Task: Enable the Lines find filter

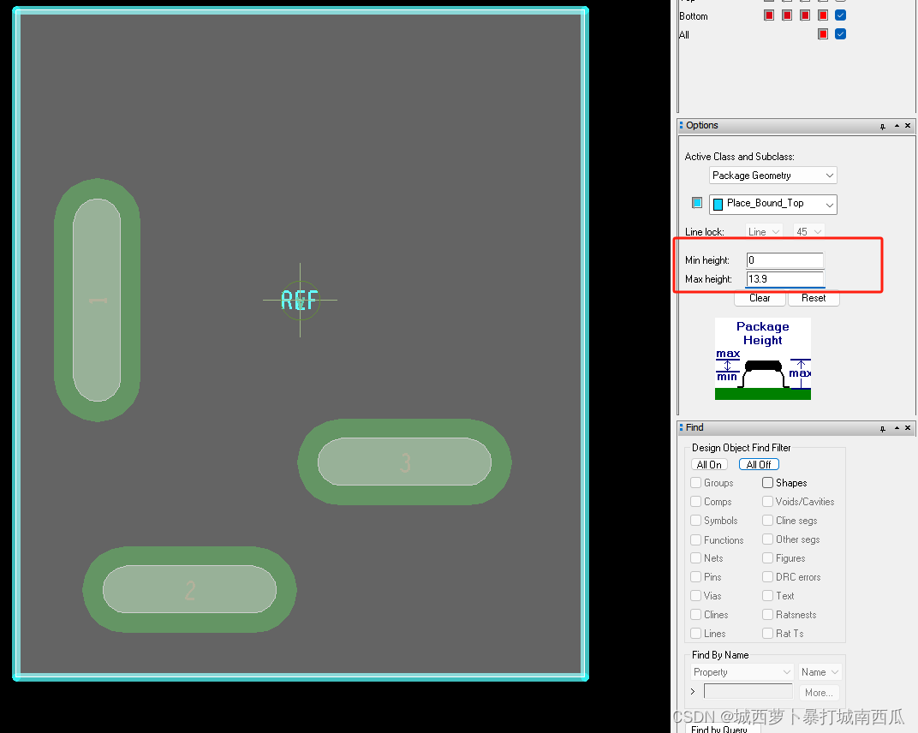Action: (695, 633)
